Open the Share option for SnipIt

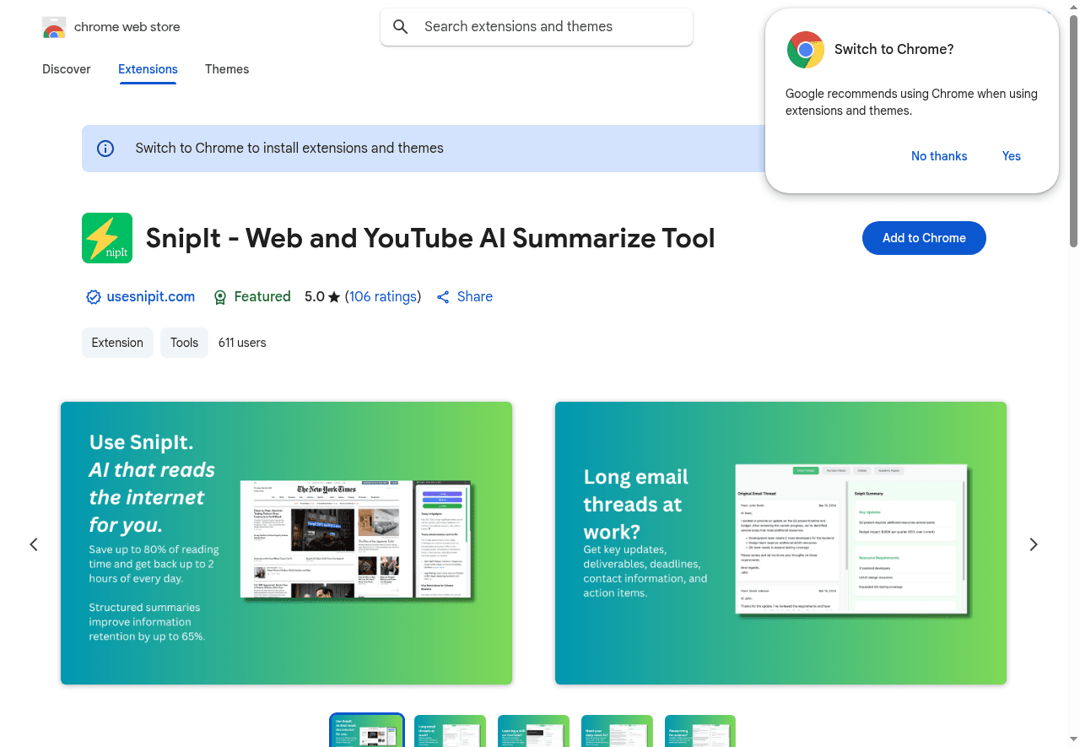[x=464, y=296]
